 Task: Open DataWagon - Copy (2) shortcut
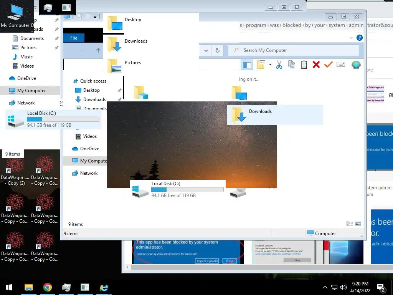pyautogui.click(x=15, y=171)
